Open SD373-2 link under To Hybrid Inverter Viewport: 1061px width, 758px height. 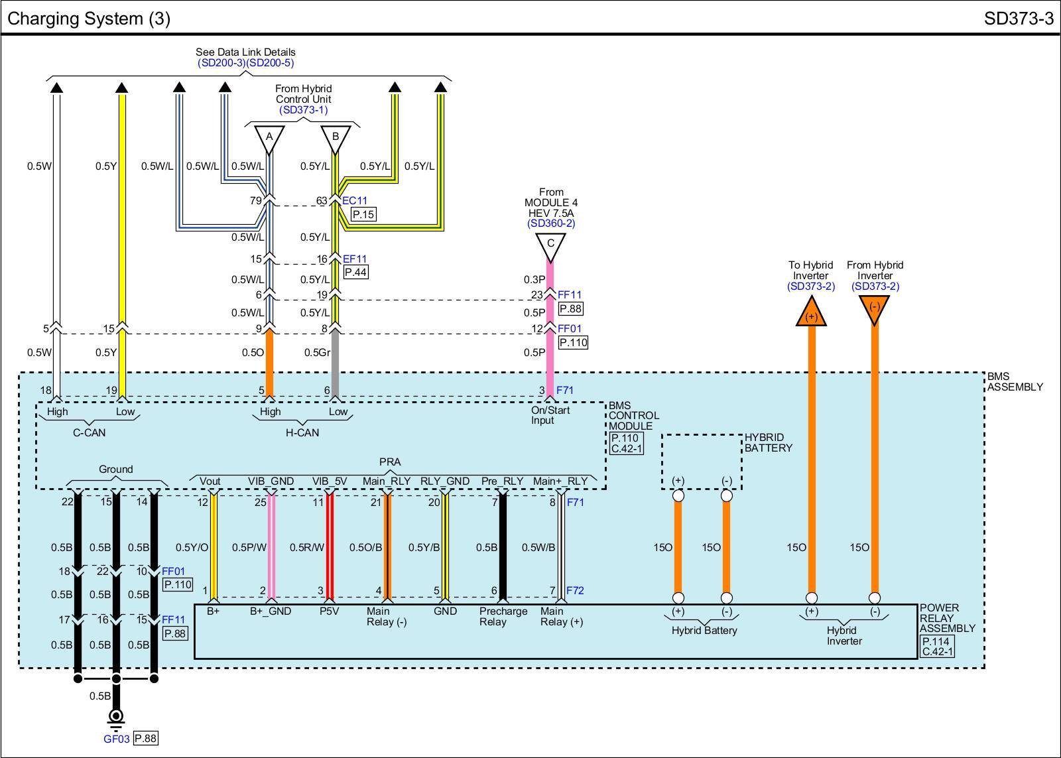point(810,286)
